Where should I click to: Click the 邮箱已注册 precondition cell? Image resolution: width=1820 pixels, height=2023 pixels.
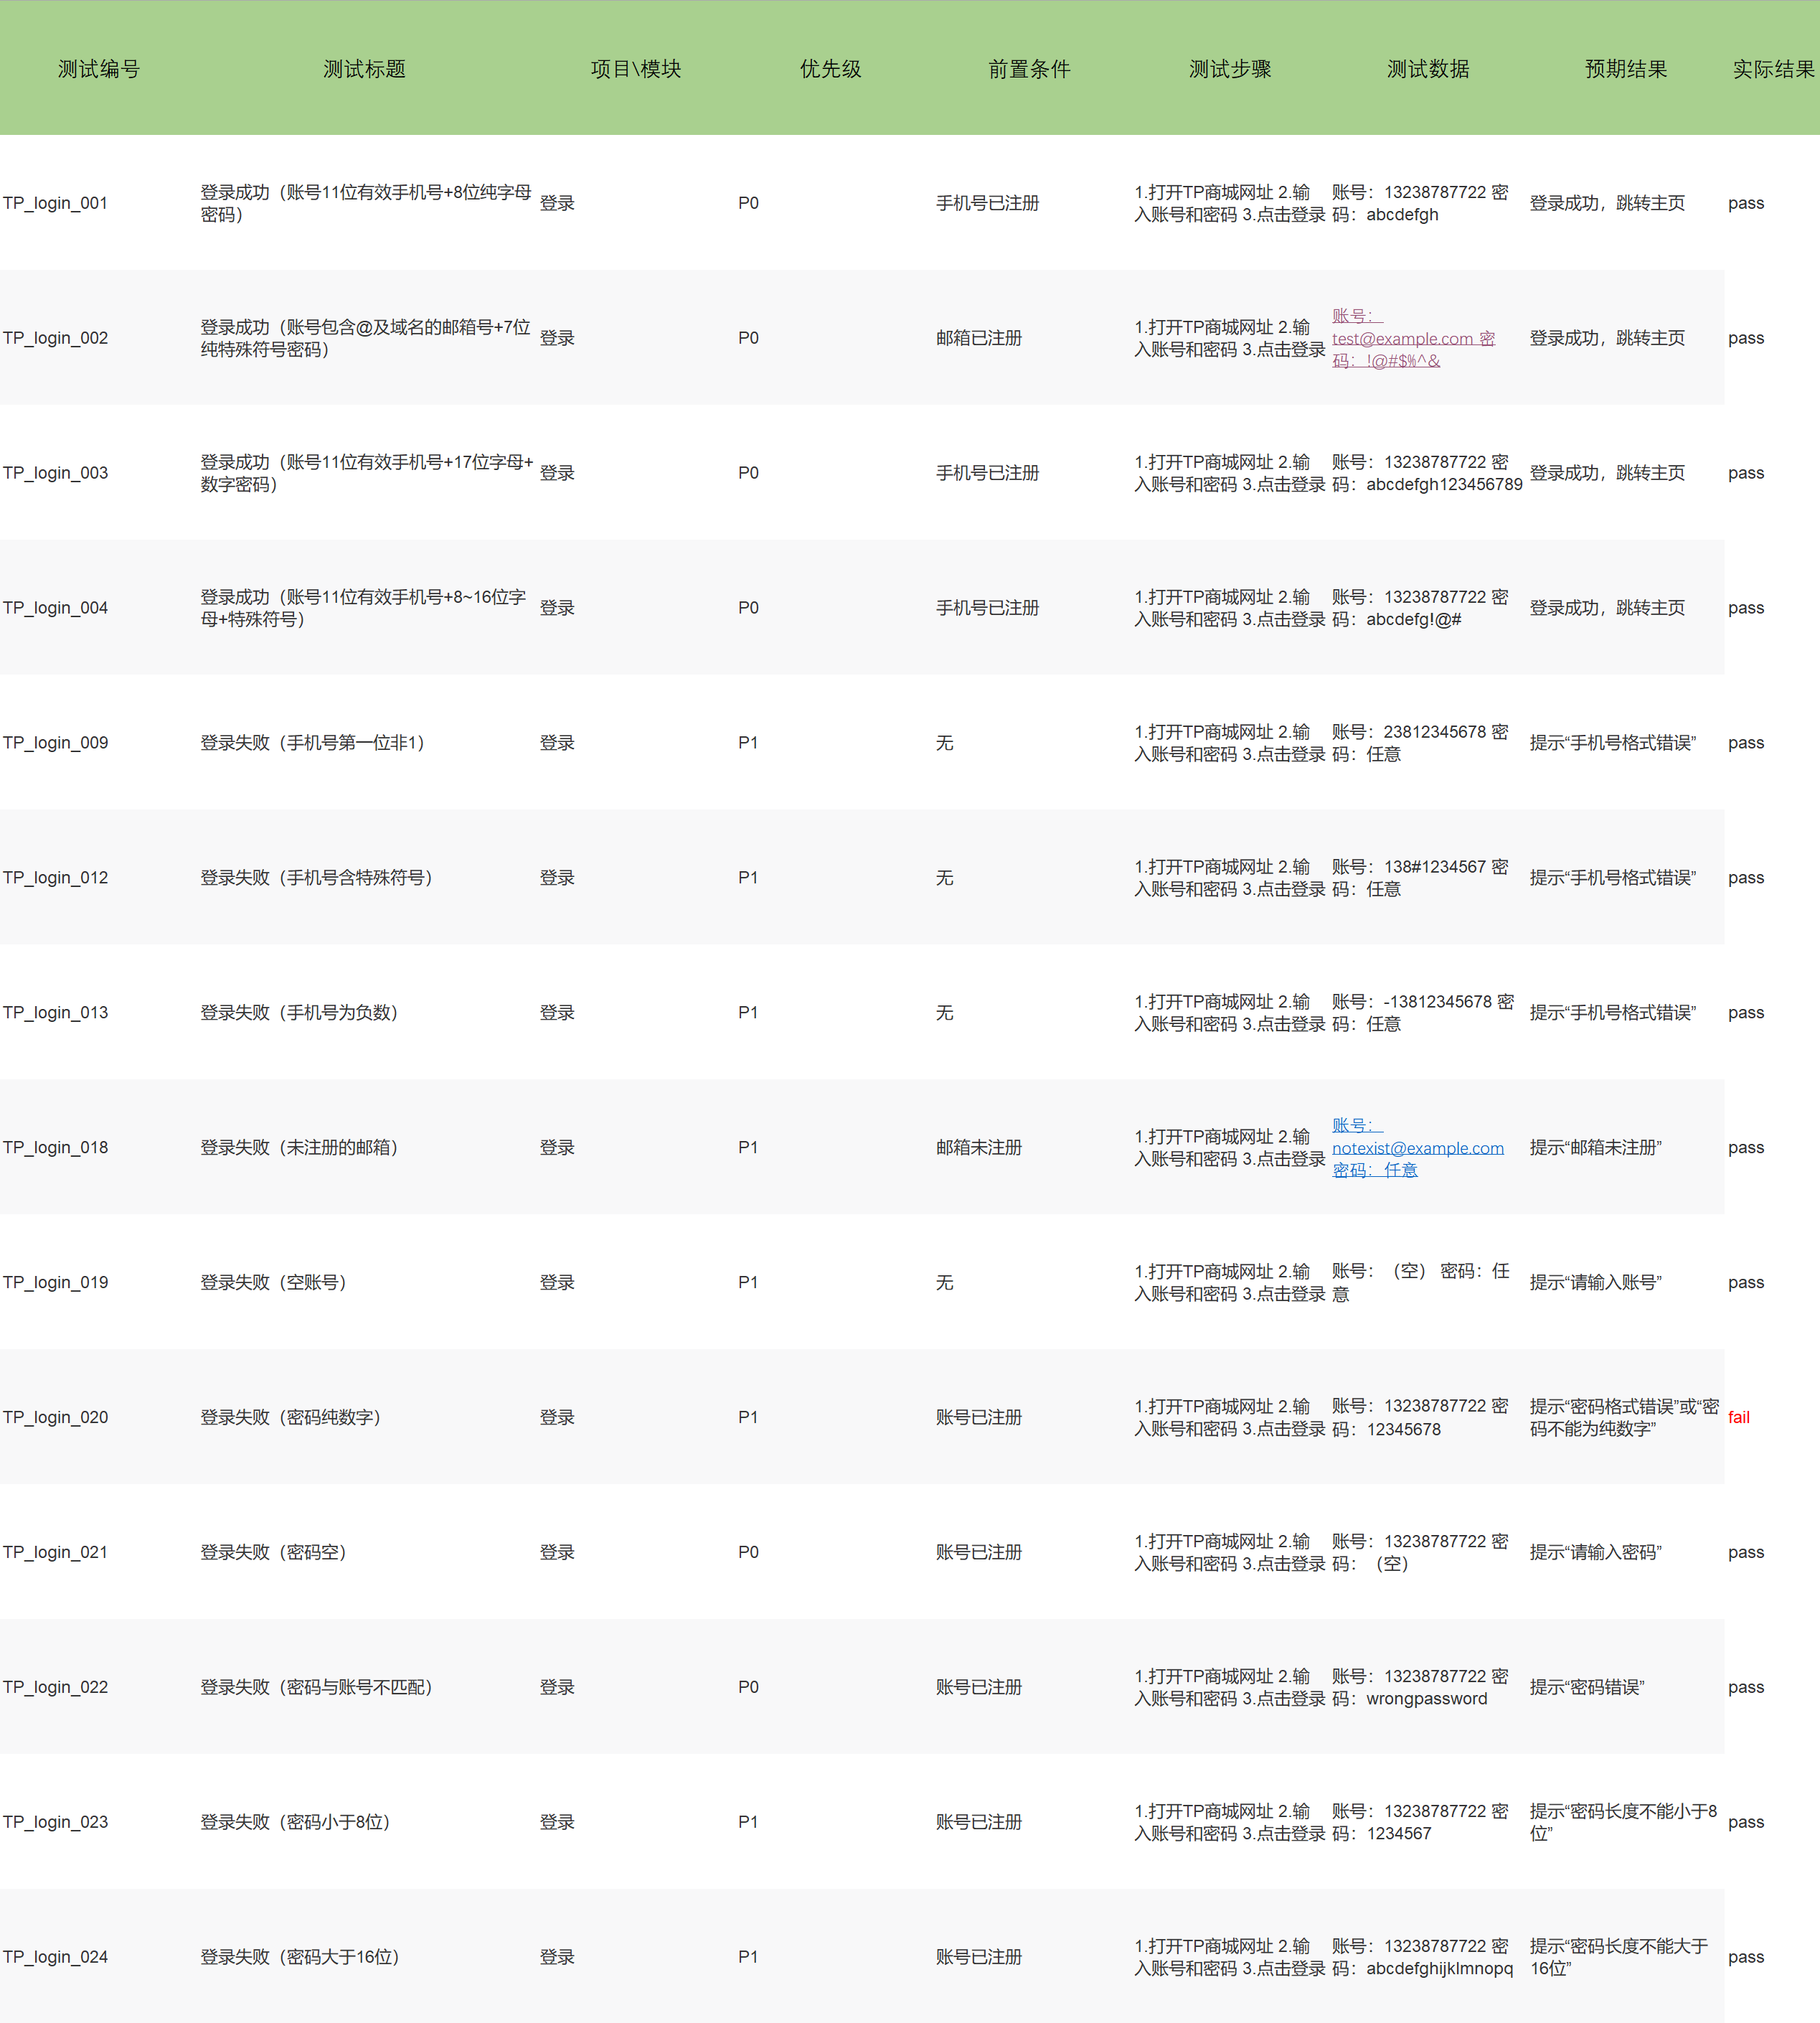pyautogui.click(x=978, y=338)
